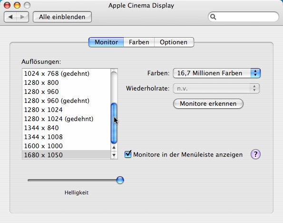The width and height of the screenshot is (283, 223).
Task: Click the resolution list scroll-down arrow
Action: pyautogui.click(x=114, y=155)
